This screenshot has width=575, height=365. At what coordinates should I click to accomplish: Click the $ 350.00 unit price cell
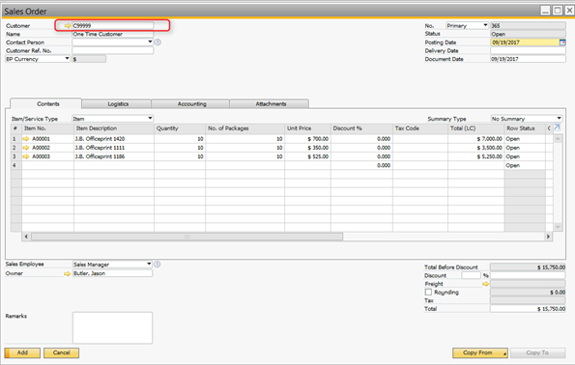click(x=307, y=148)
